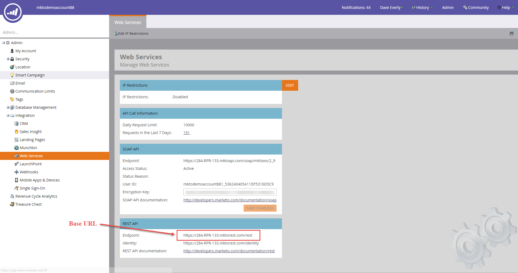Open the History dropdown menu
Image resolution: width=518 pixels, height=273 pixels.
tap(422, 8)
